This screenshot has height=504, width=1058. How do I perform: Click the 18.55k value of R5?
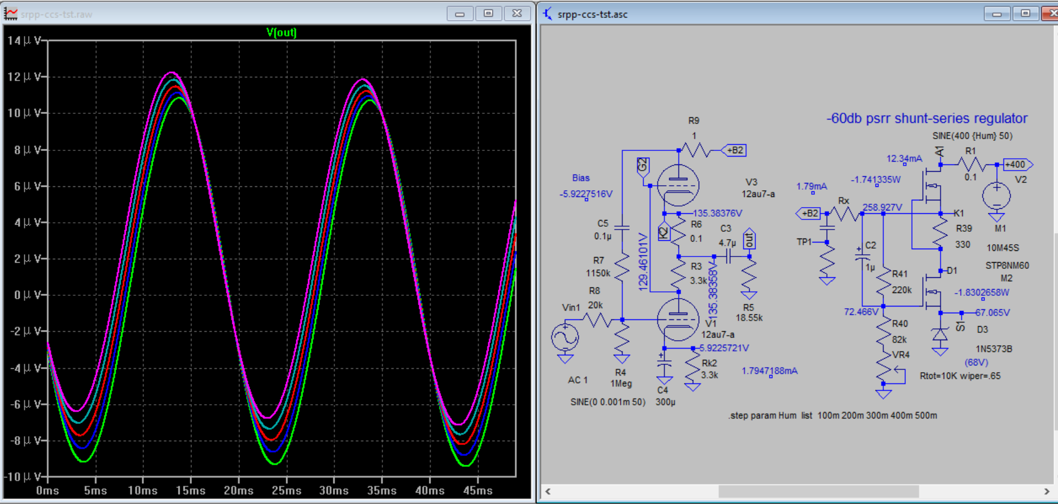click(749, 318)
